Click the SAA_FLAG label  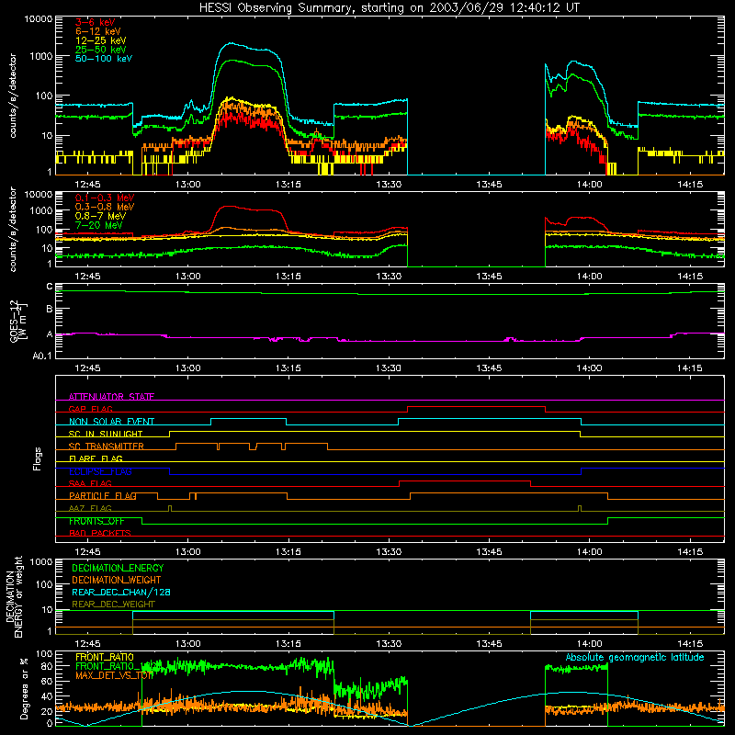pos(90,483)
